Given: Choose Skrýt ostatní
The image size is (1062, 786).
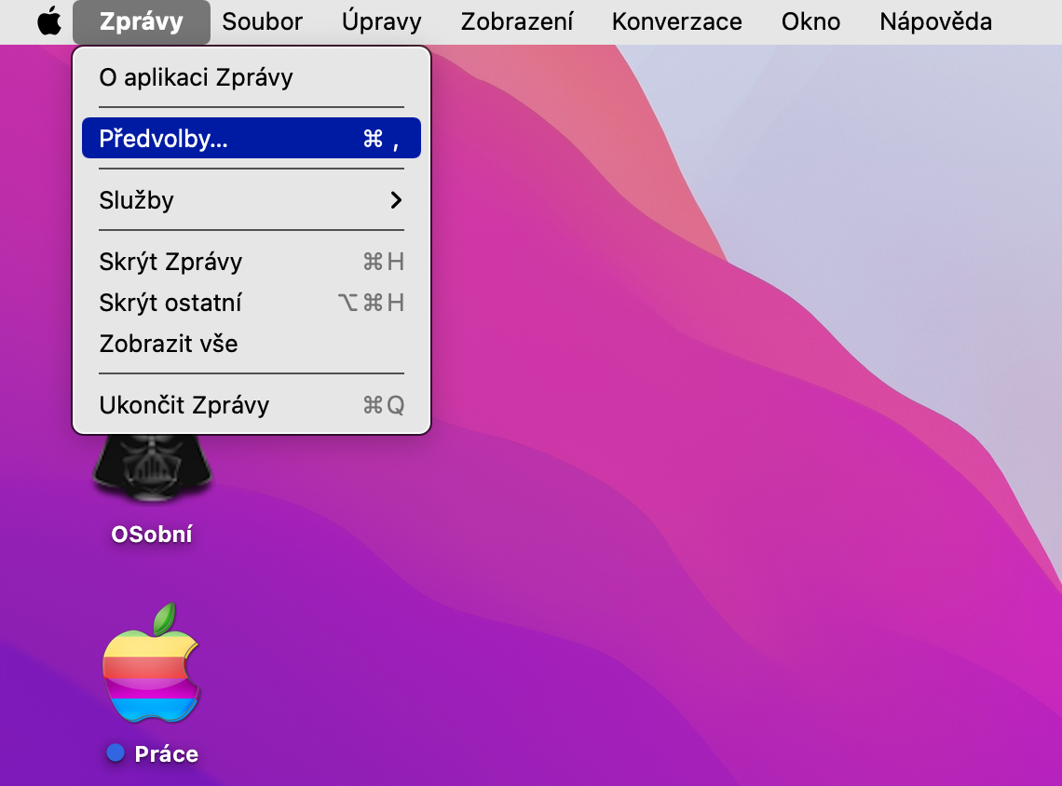Looking at the screenshot, I should [252, 303].
